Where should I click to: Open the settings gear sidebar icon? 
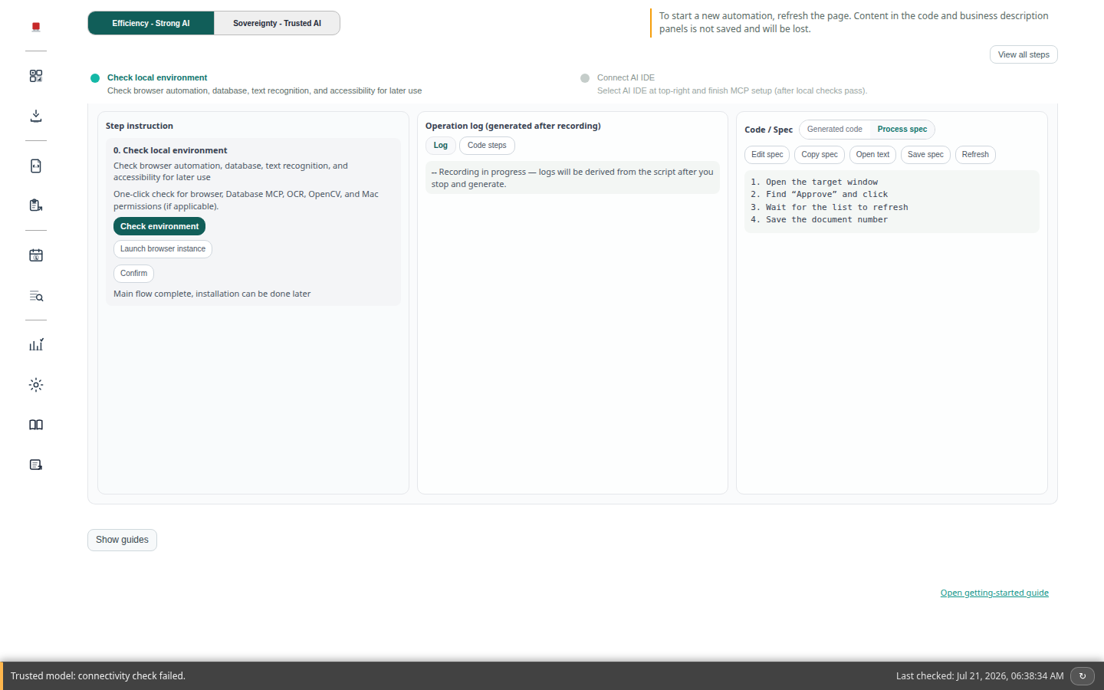click(x=36, y=385)
